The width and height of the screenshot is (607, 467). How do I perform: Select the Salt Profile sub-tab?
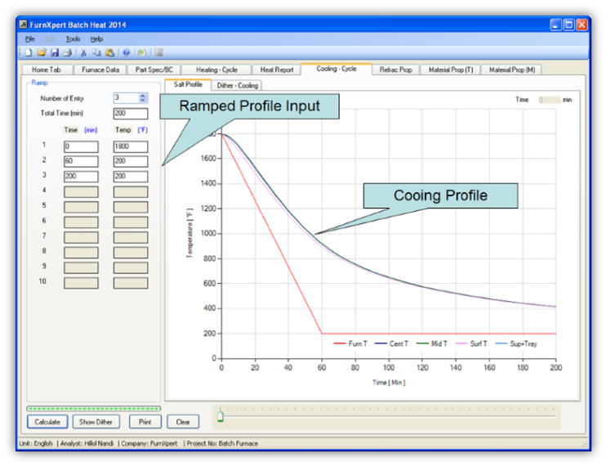(188, 84)
